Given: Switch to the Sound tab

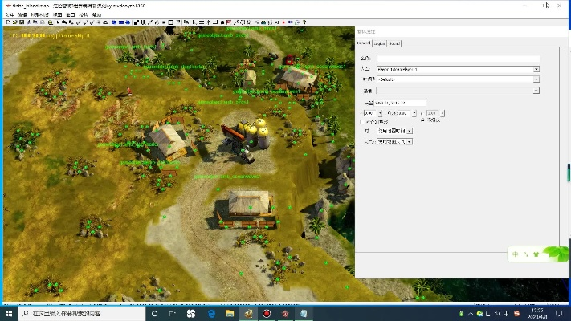Looking at the screenshot, I should (395, 43).
